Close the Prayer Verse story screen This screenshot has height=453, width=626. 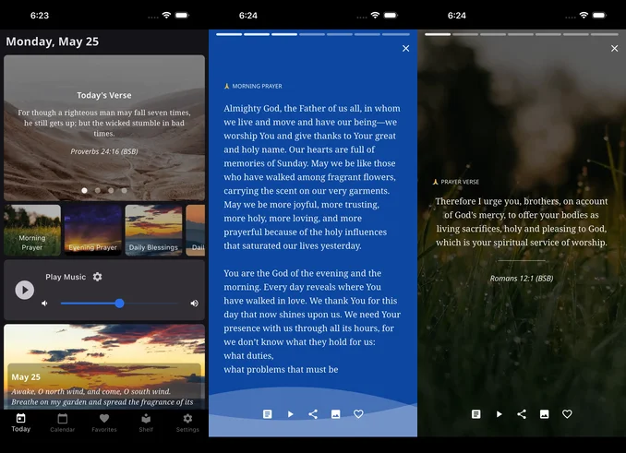614,48
